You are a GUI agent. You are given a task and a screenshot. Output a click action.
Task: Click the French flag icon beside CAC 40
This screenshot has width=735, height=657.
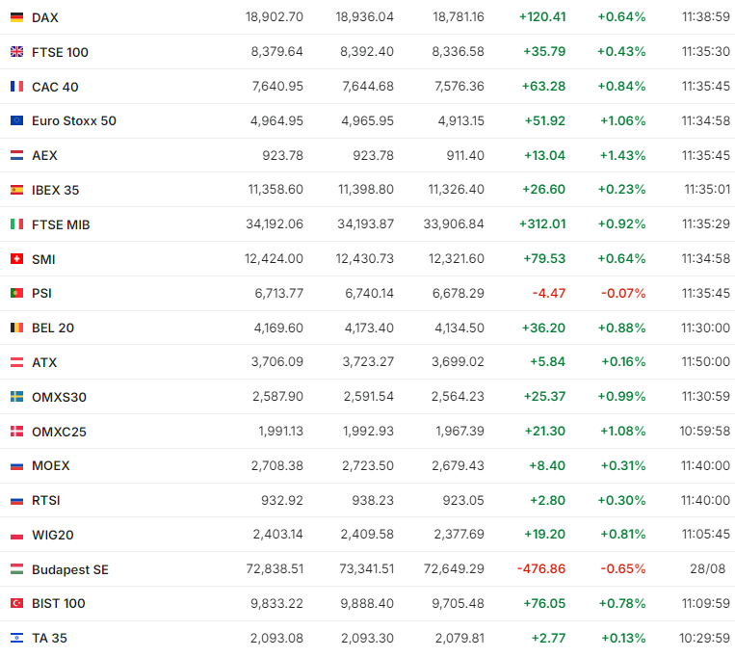pyautogui.click(x=16, y=87)
